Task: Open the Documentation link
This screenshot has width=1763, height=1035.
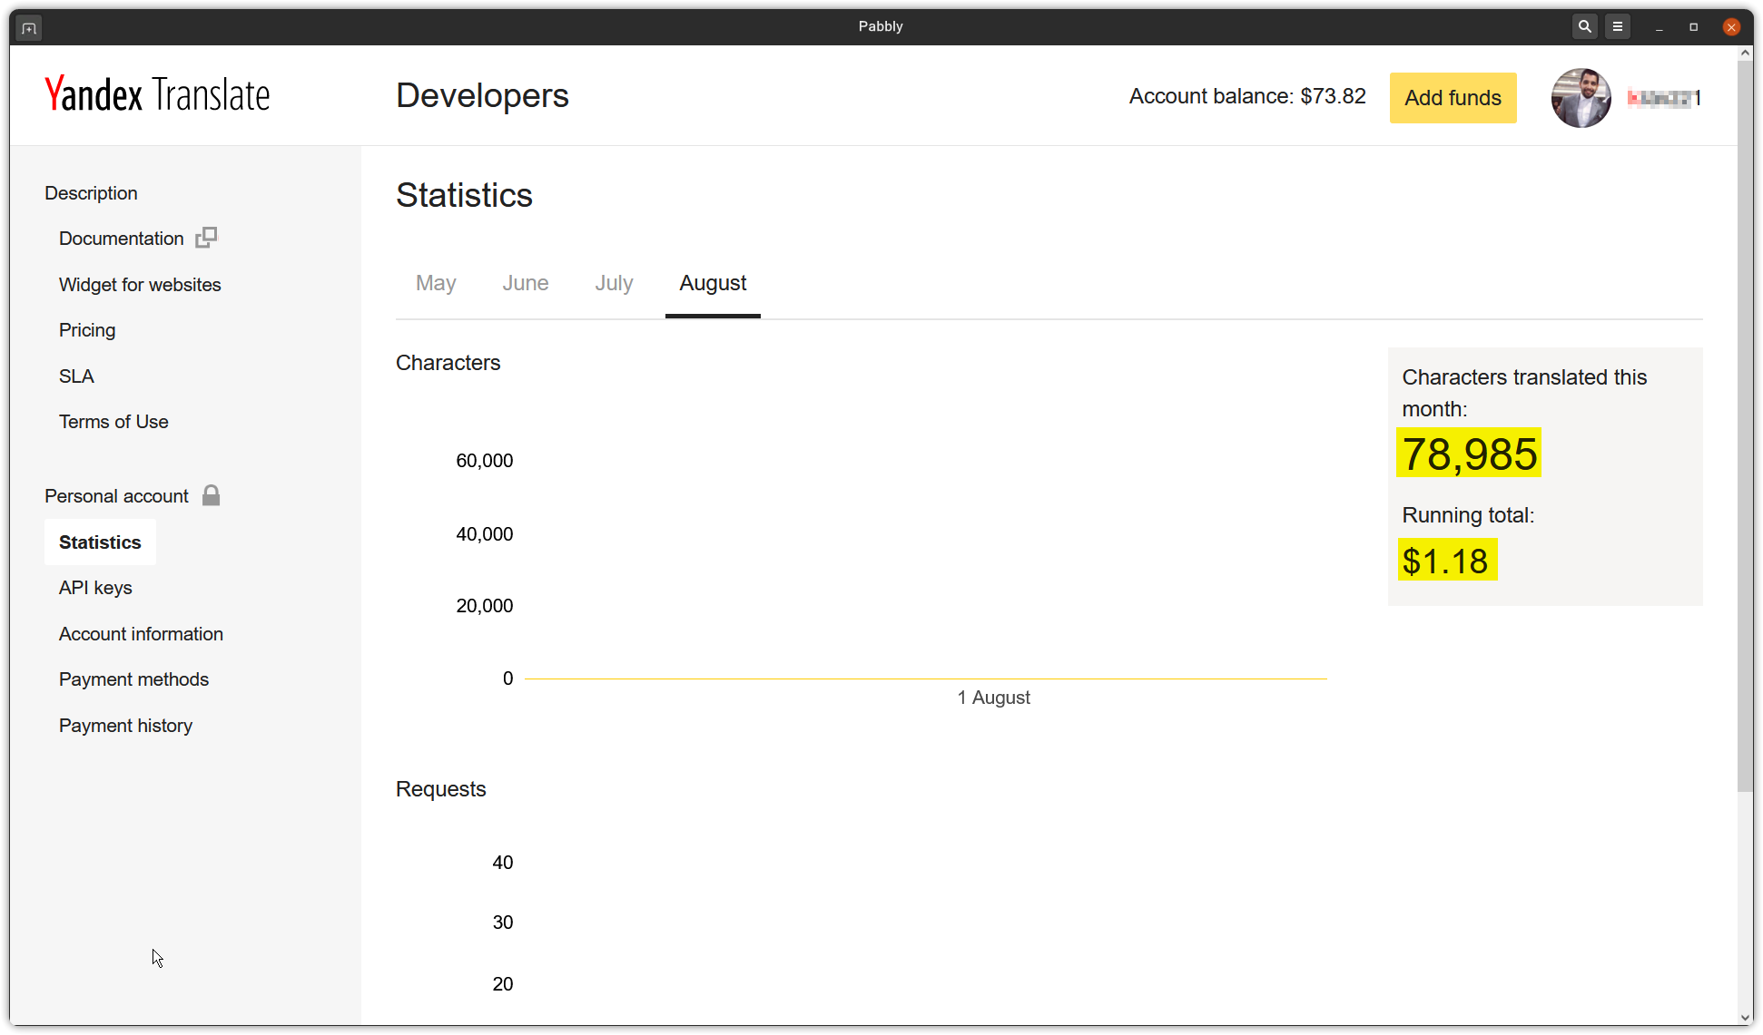Action: (x=122, y=239)
